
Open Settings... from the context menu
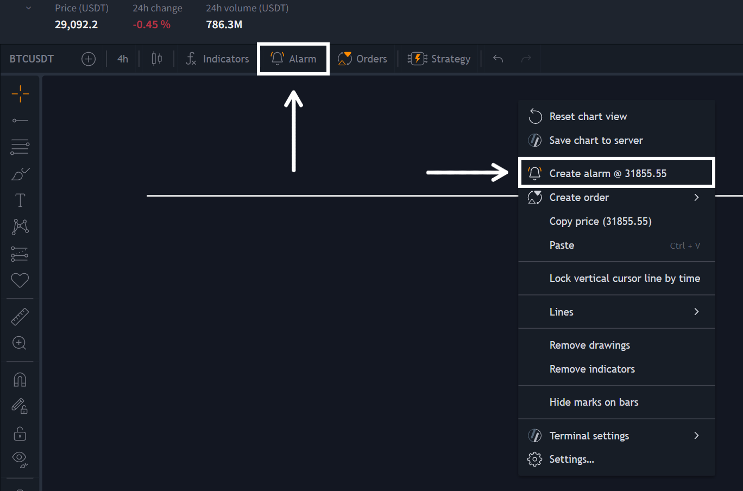click(x=616, y=459)
